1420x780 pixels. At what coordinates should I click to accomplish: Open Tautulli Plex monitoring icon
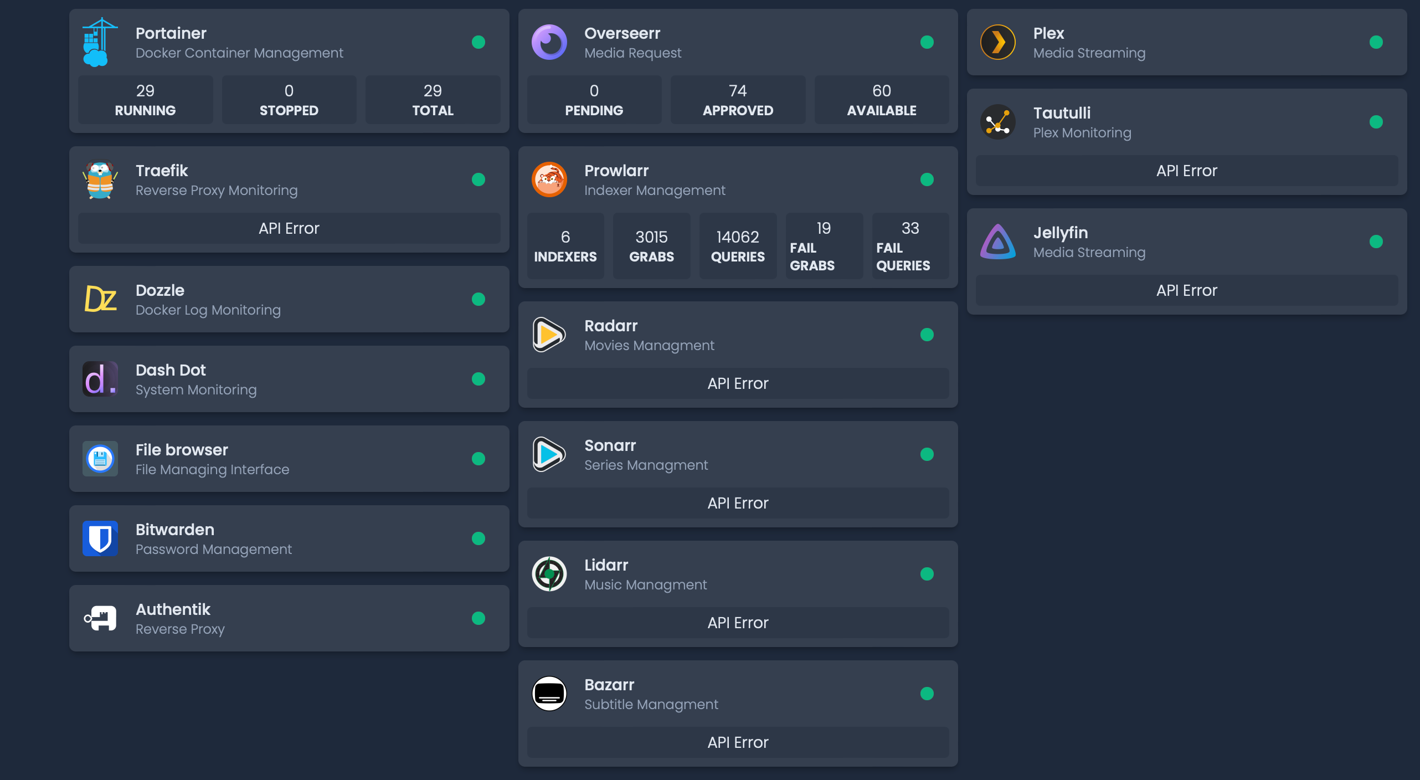(998, 121)
